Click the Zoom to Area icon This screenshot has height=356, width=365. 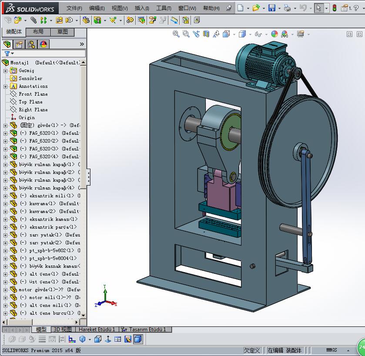point(186,34)
